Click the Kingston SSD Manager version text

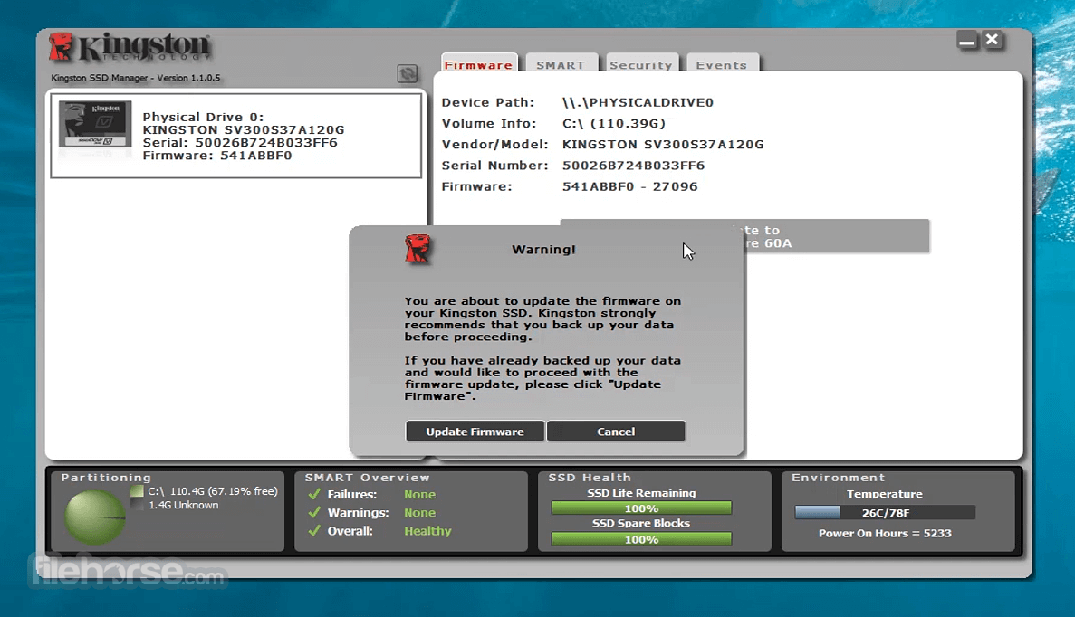pos(136,78)
